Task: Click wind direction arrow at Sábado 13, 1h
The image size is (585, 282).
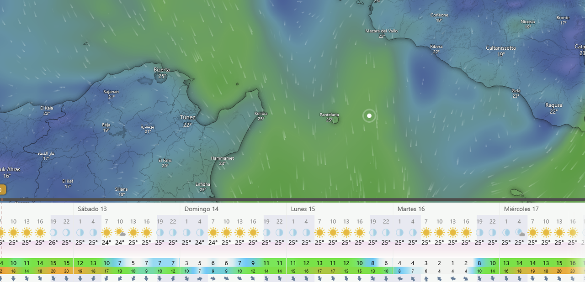Action: (x=80, y=278)
